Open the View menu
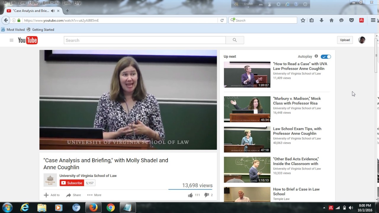 (22, 3)
